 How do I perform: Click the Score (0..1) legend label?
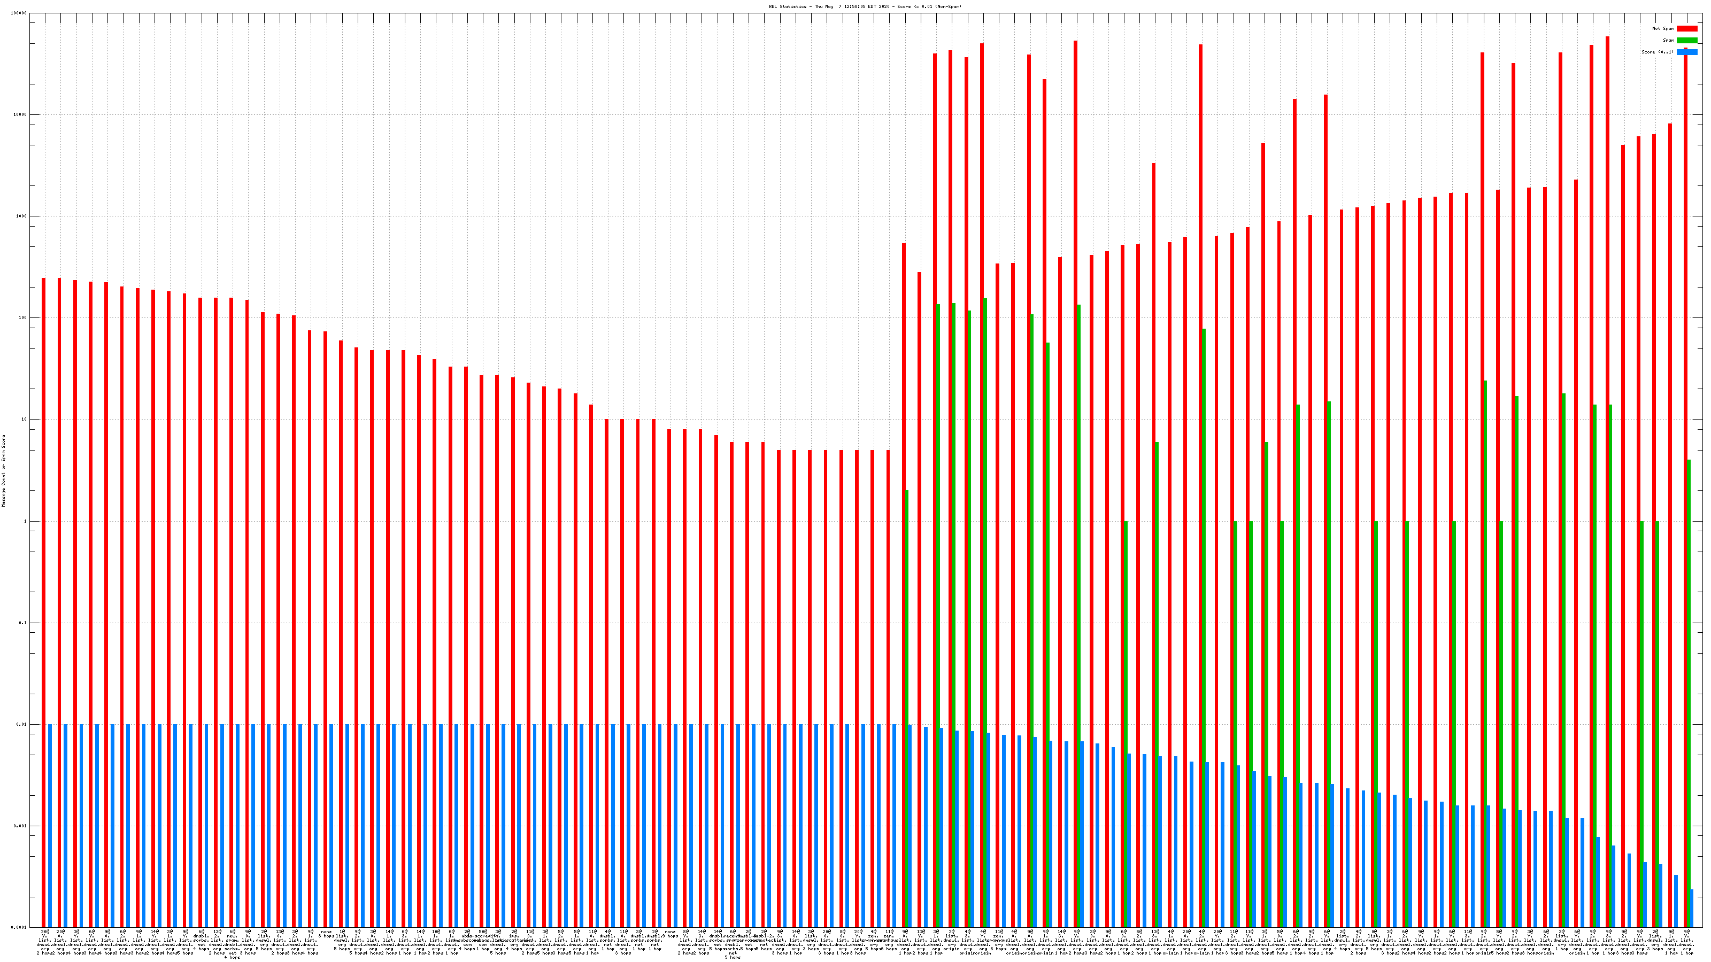click(1657, 52)
